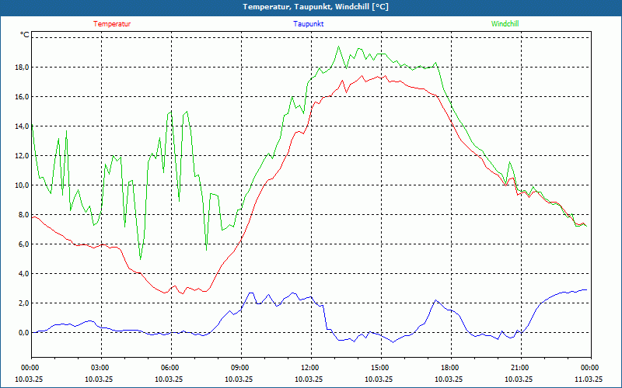Click the 11.03.25 date label

(589, 379)
